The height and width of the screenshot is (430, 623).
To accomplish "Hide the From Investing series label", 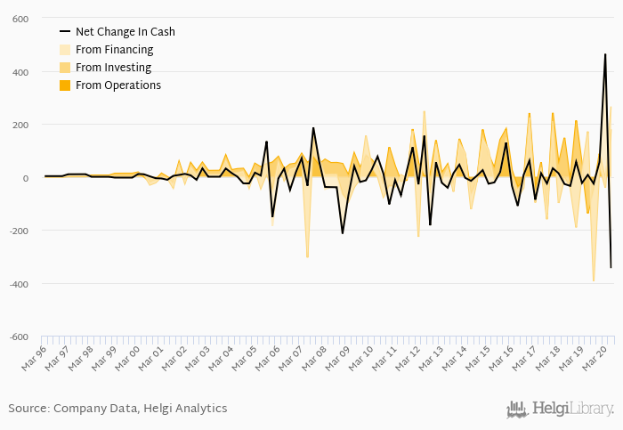I will tap(113, 68).
